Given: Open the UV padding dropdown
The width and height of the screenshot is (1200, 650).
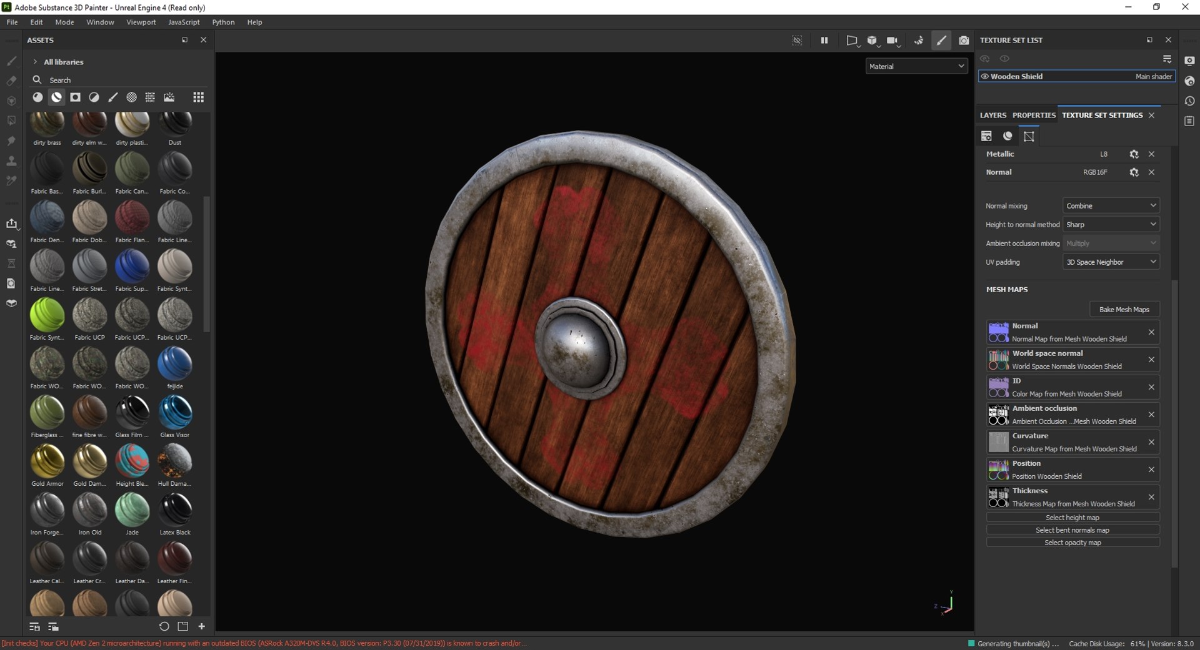Looking at the screenshot, I should click(1111, 262).
